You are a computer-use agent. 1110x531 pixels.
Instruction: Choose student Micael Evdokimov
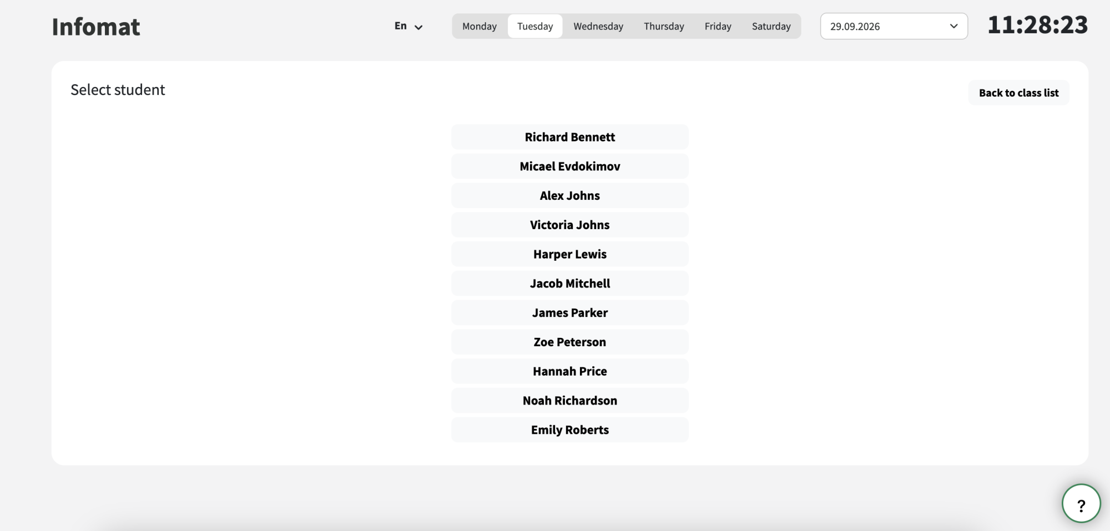pos(570,166)
